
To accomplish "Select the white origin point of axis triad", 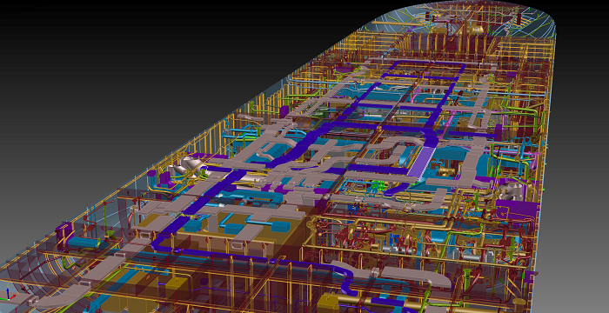I will 8,299.
